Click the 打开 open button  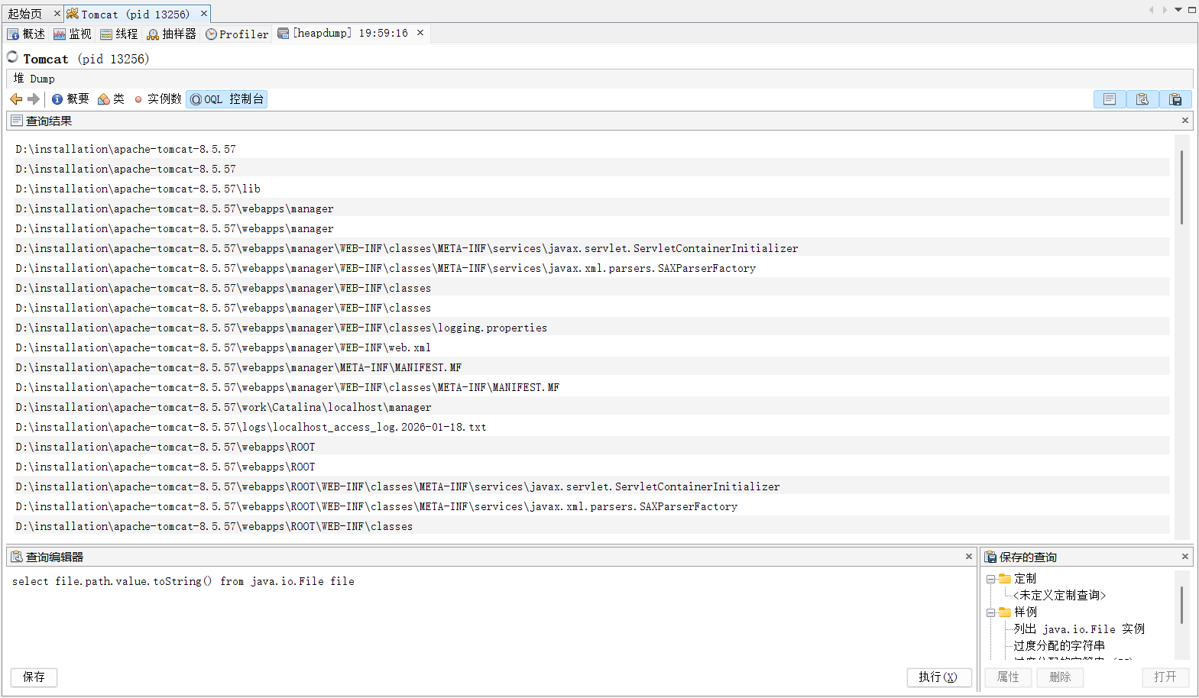(1165, 677)
